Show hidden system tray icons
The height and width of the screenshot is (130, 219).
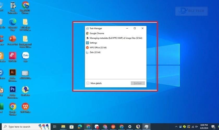click(177, 127)
